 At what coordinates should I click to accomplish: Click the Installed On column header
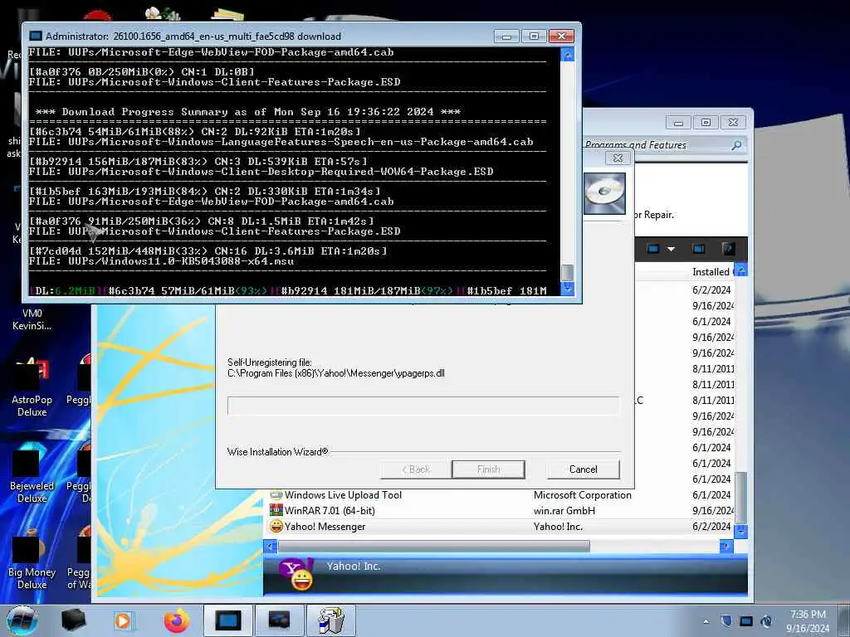(711, 272)
